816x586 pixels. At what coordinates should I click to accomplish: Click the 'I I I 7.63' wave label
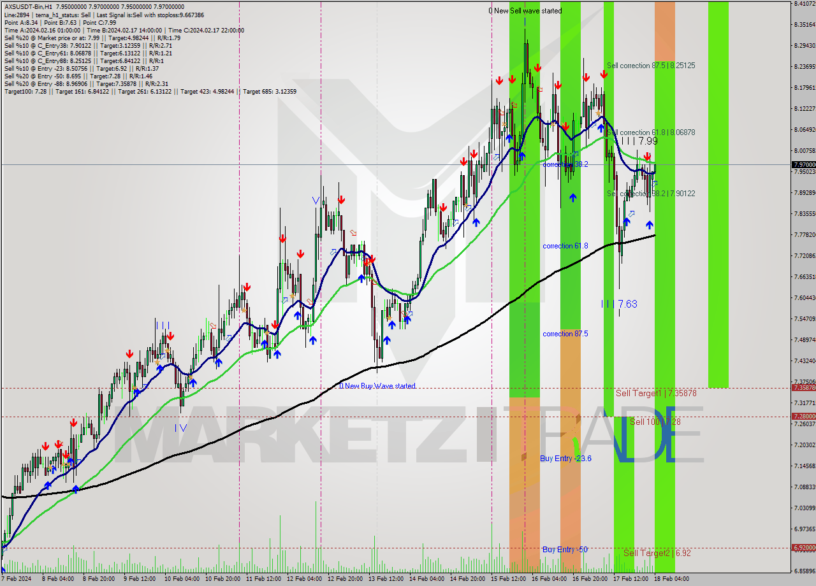619,304
